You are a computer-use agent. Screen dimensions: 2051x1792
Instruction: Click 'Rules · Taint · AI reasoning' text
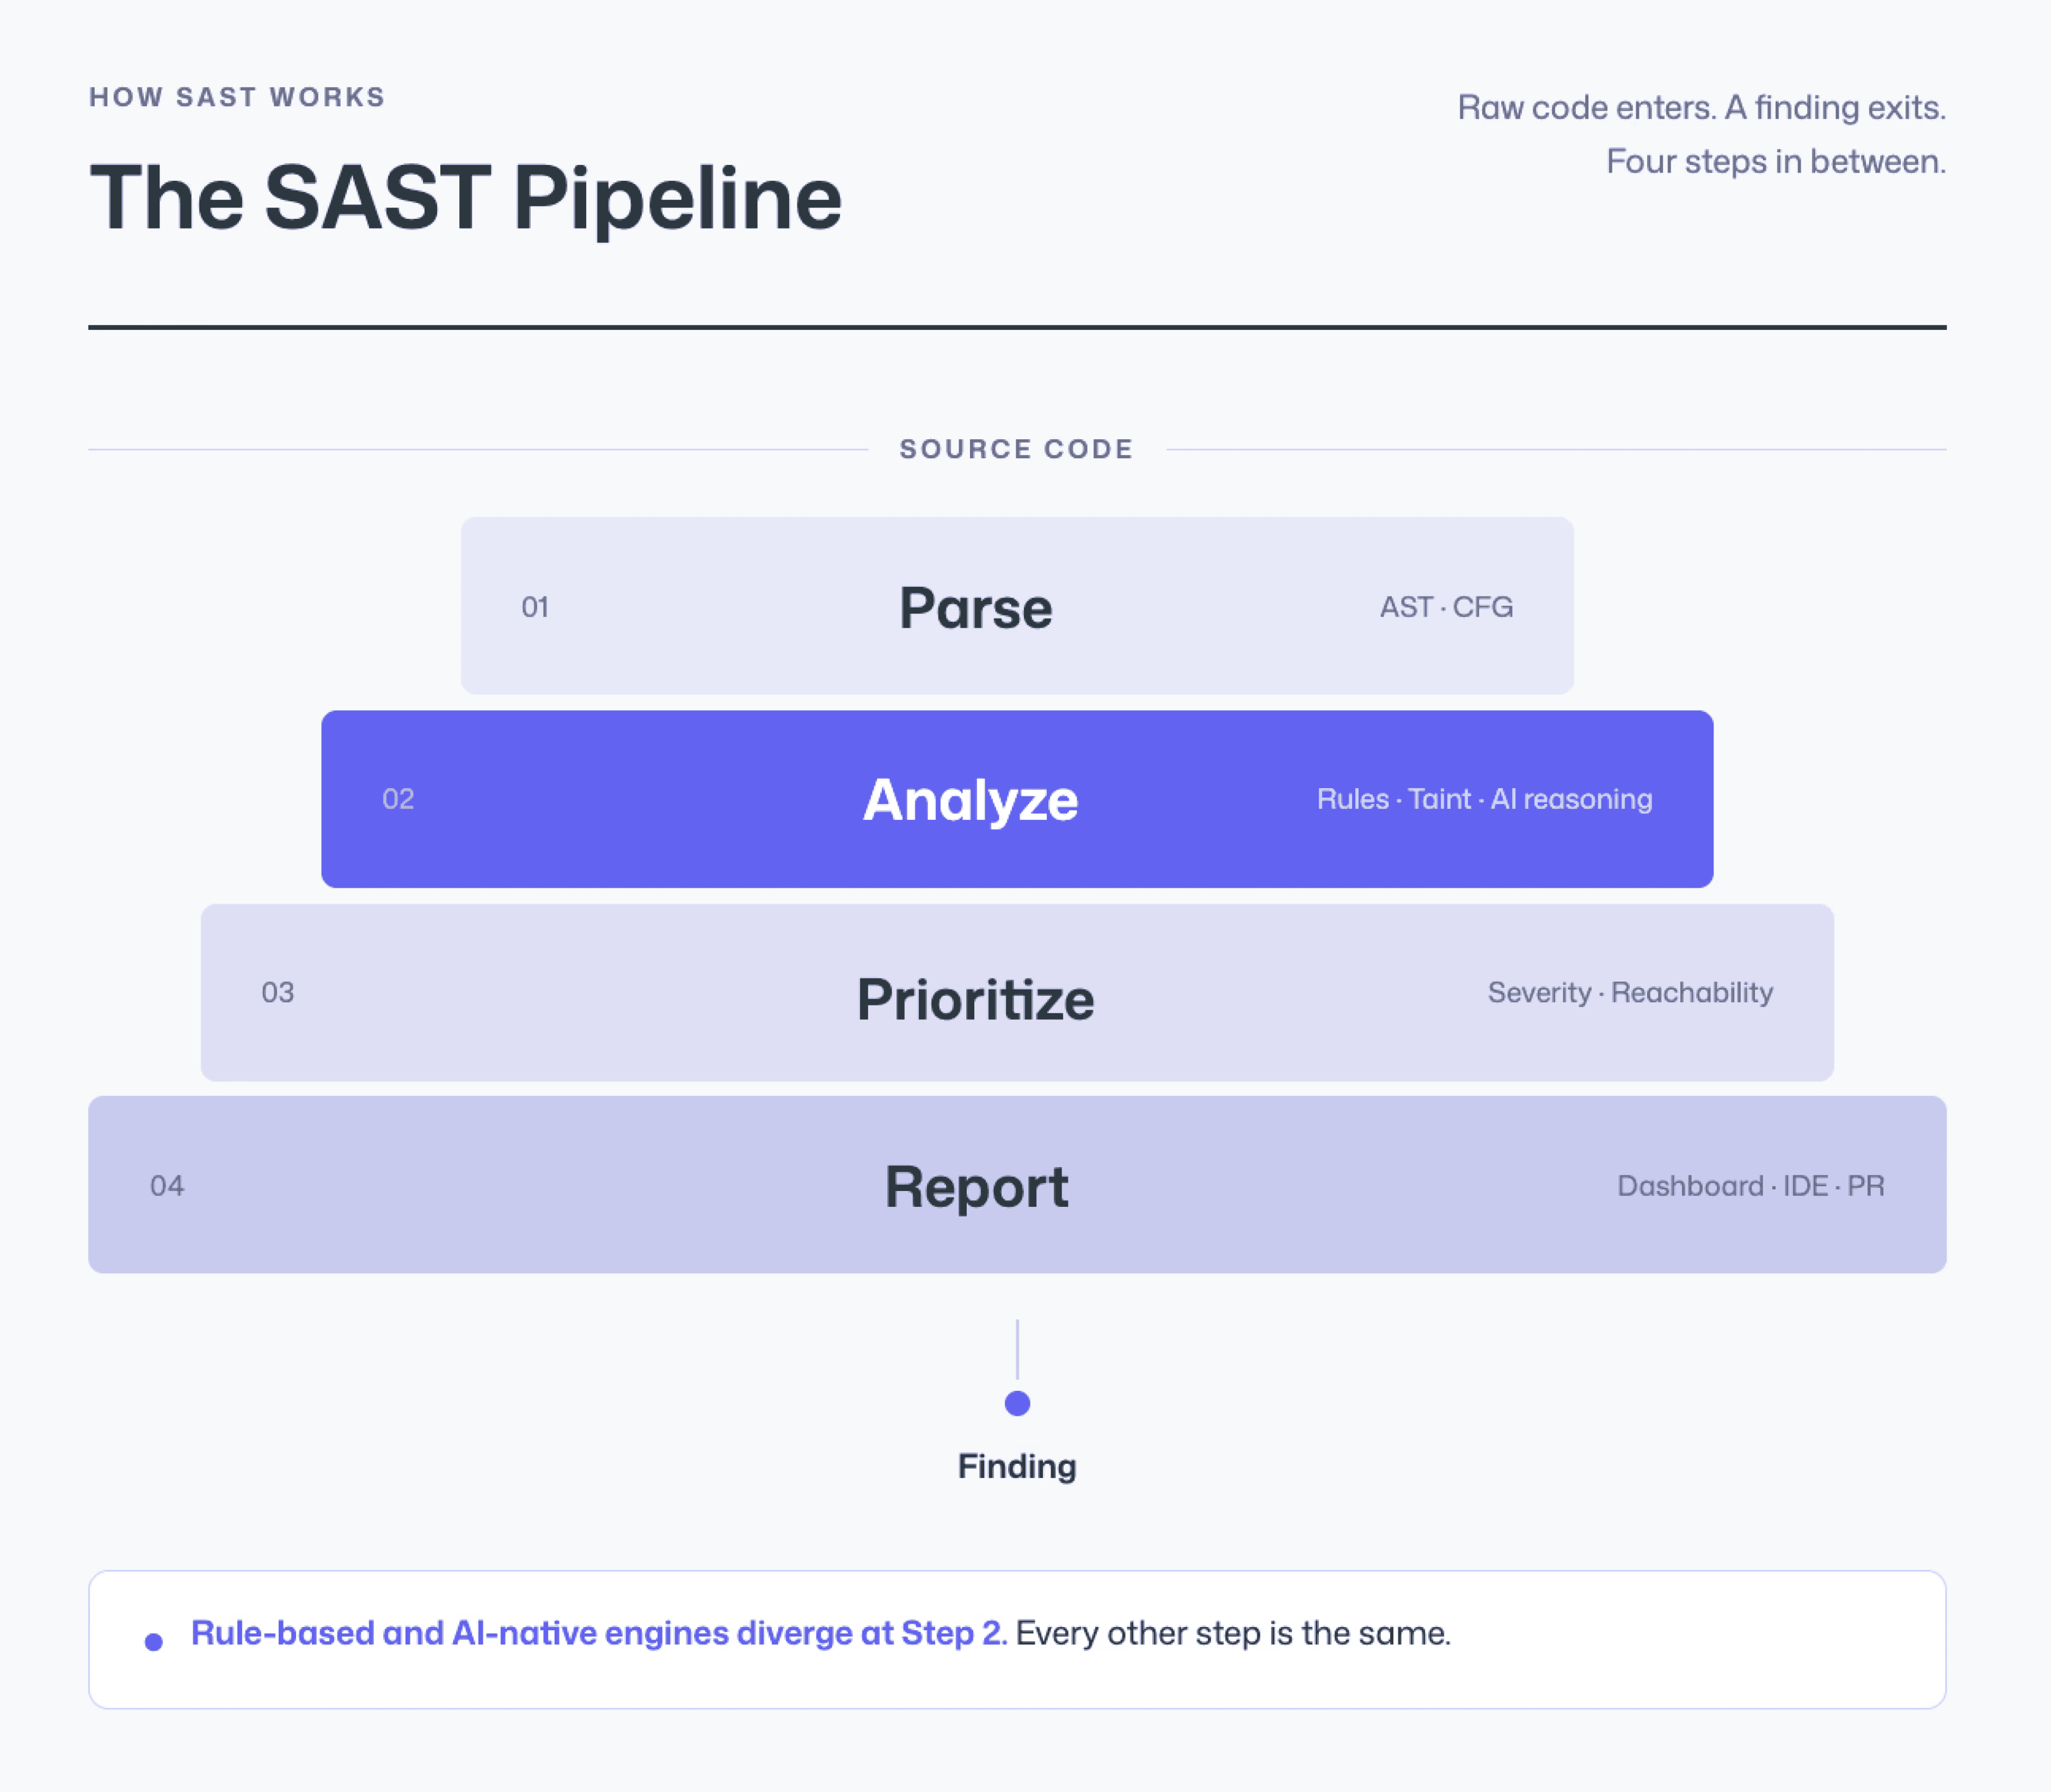[x=1484, y=799]
